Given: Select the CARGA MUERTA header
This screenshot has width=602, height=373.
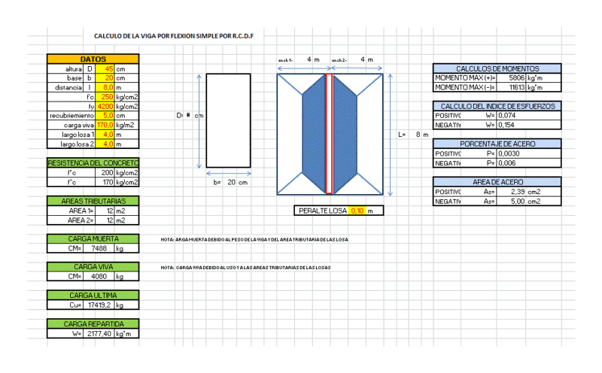Looking at the screenshot, I should coord(93,238).
